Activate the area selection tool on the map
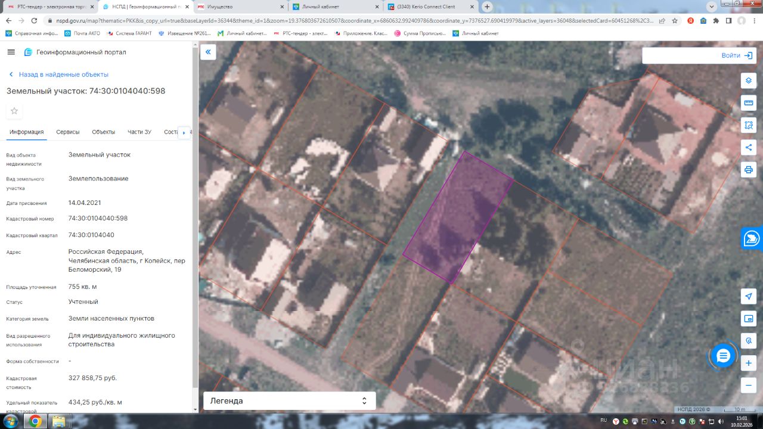Viewport: 763px width, 429px height. [x=749, y=125]
